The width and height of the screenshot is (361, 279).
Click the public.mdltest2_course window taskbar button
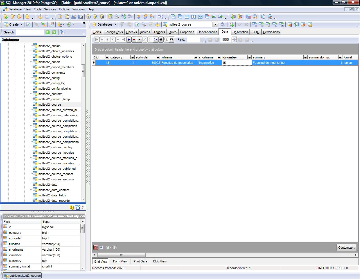pos(22,276)
